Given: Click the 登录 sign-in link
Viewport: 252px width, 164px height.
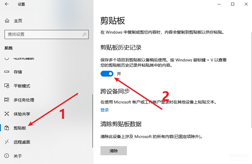Looking at the screenshot, I should click(105, 110).
